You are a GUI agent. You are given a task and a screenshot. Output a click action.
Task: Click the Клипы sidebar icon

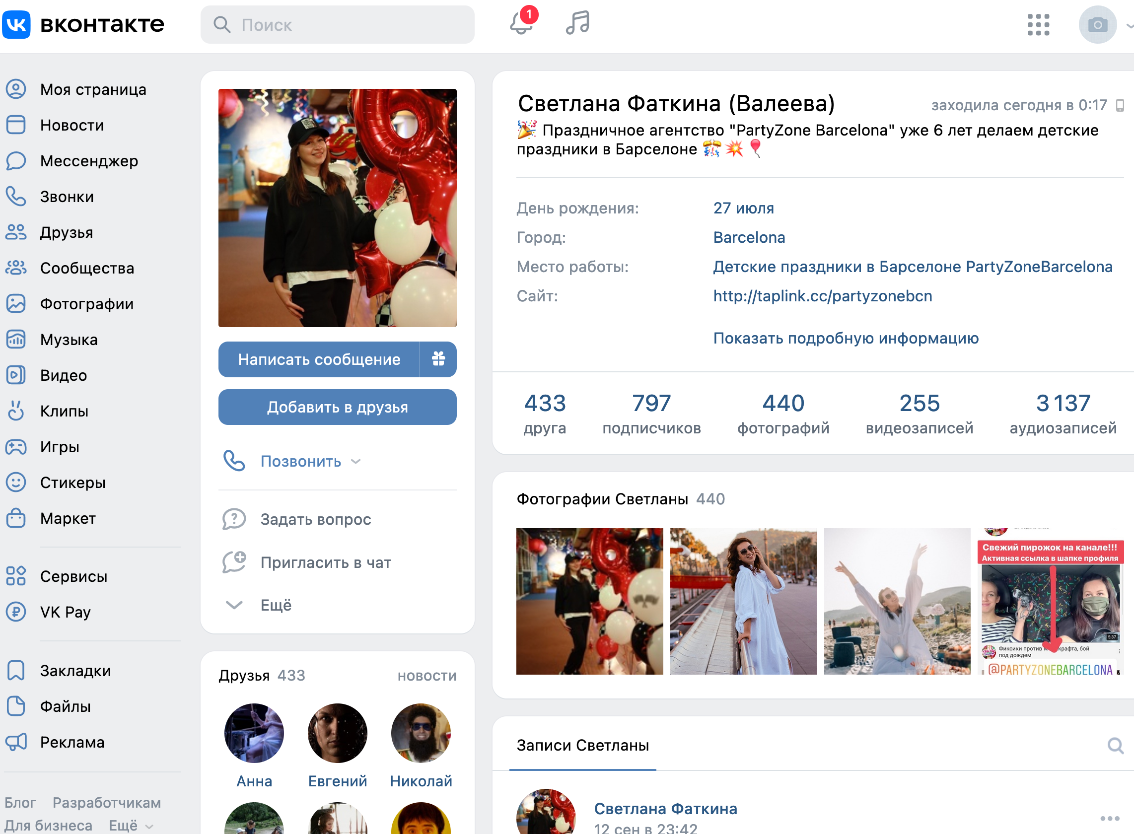(x=16, y=411)
